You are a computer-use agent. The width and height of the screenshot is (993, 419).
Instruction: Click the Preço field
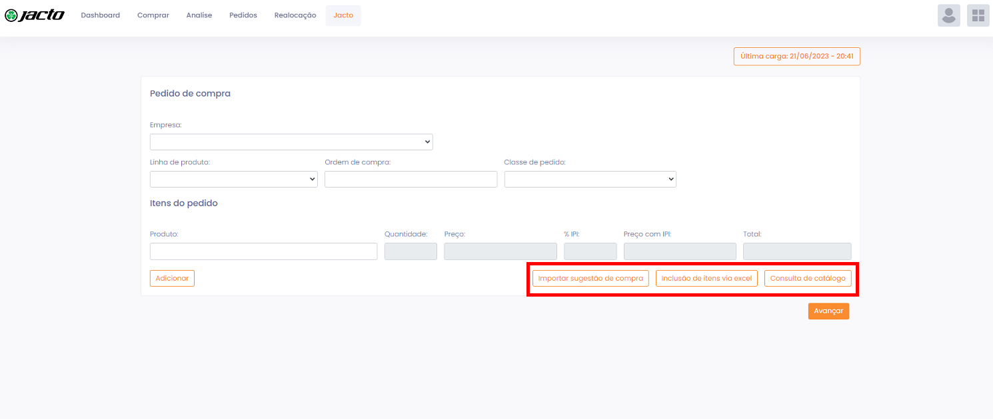pos(500,251)
